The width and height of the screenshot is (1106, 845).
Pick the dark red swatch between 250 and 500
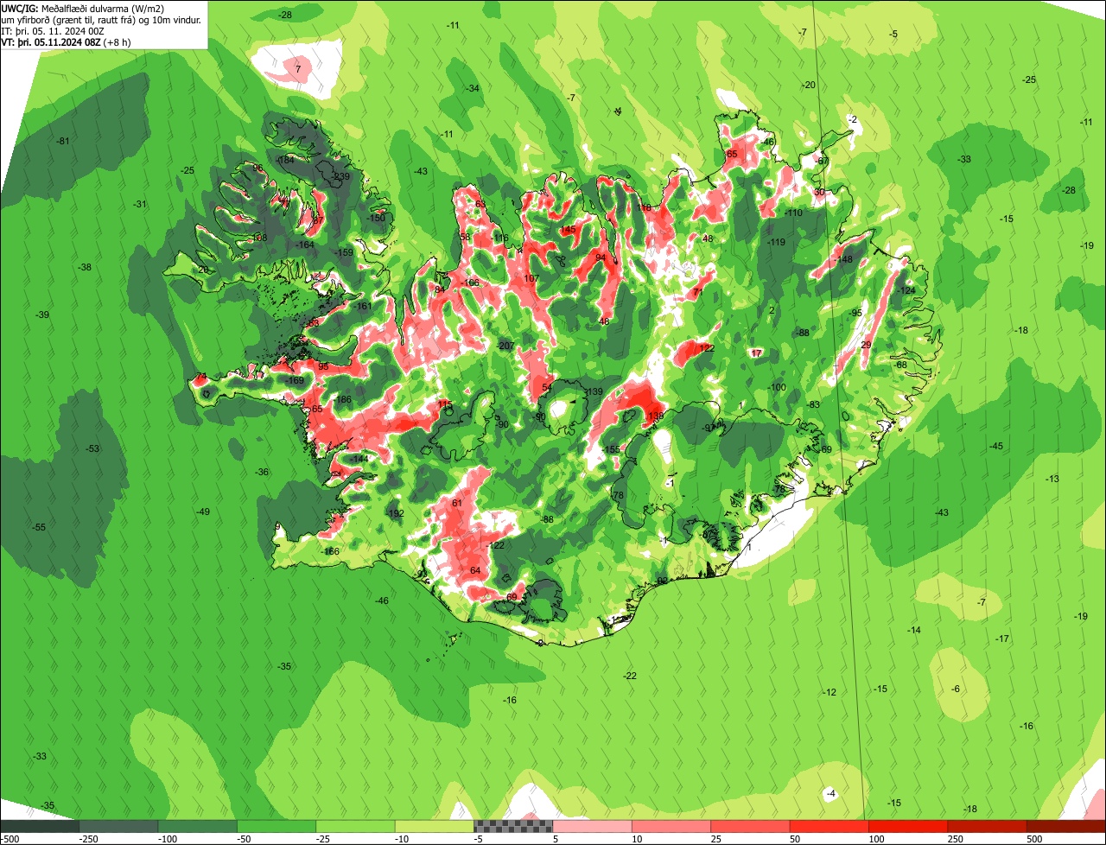[987, 827]
